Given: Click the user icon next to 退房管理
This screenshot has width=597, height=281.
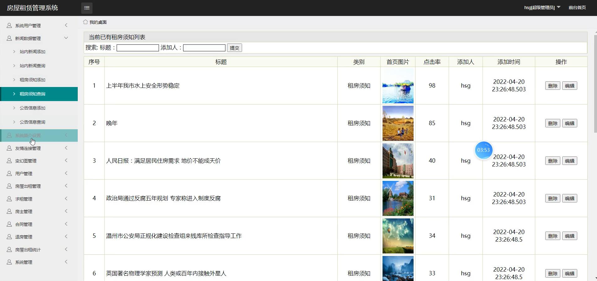Looking at the screenshot, I should click(9, 237).
